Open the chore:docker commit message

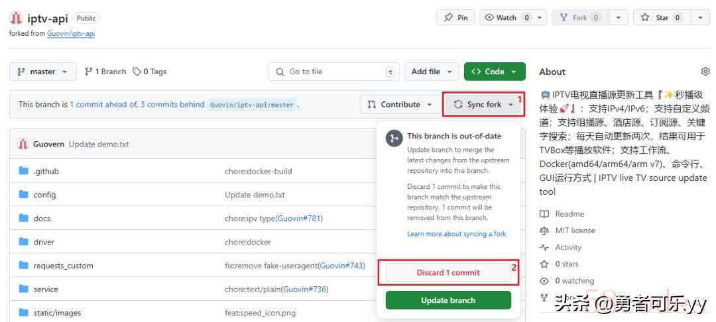point(247,242)
